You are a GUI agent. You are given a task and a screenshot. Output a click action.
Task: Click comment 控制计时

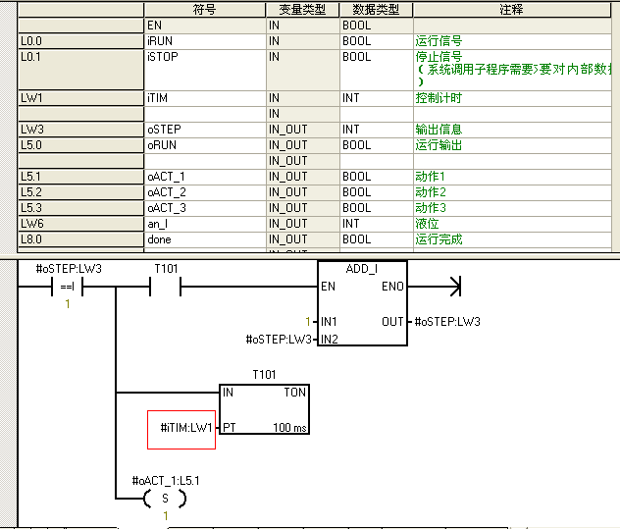point(439,98)
